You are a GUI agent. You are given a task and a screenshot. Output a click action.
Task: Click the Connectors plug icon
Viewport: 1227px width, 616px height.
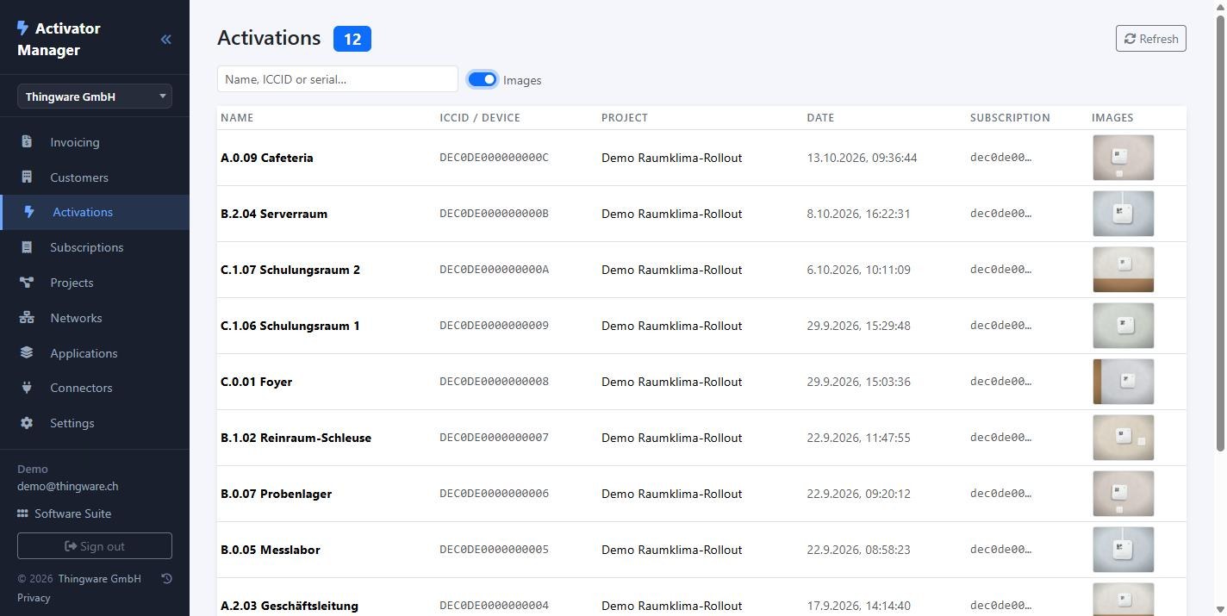tap(27, 388)
